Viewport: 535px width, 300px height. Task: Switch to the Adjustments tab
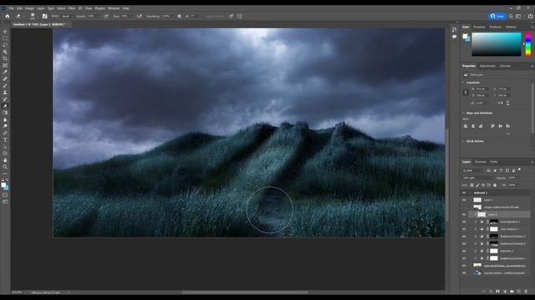[x=487, y=66]
